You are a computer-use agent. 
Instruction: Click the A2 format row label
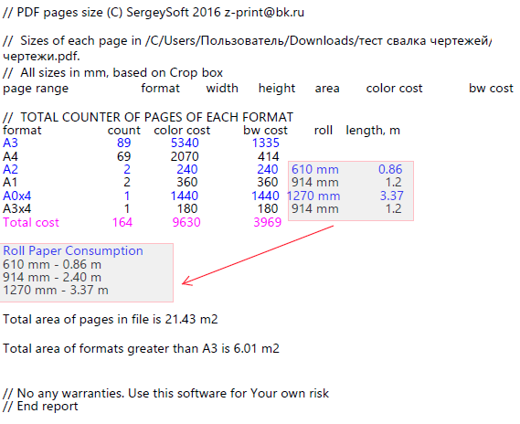(10, 169)
